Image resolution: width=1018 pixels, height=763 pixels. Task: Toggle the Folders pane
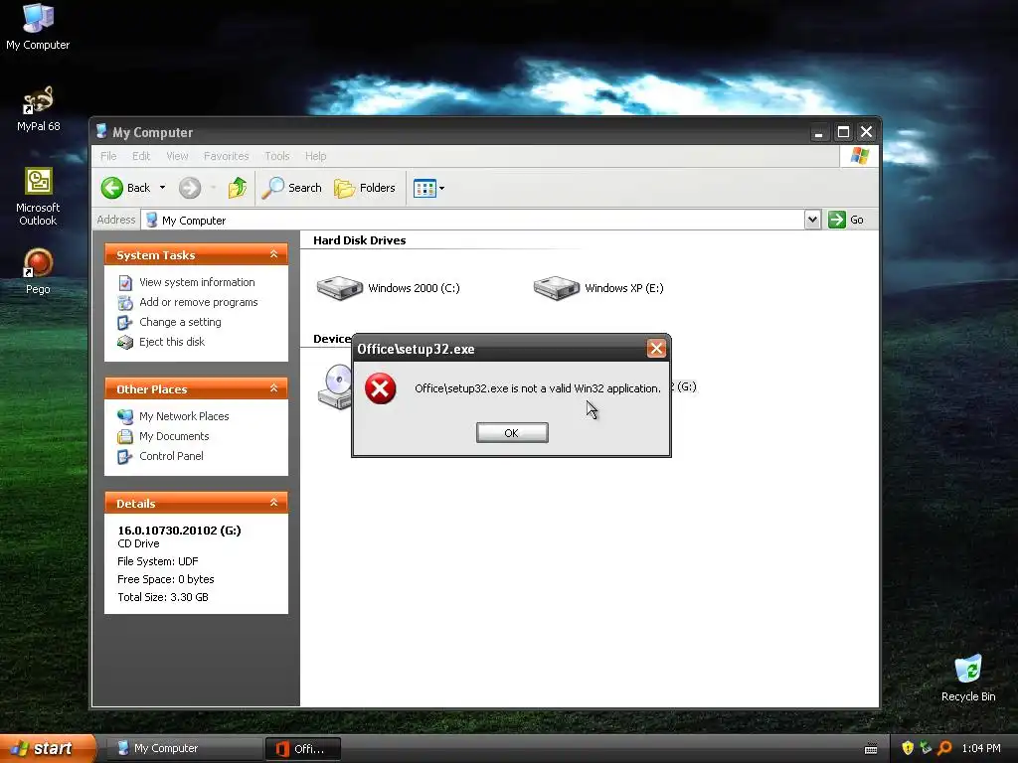click(364, 188)
